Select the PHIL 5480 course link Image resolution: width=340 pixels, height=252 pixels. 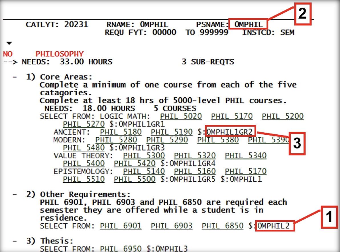click(x=84, y=148)
